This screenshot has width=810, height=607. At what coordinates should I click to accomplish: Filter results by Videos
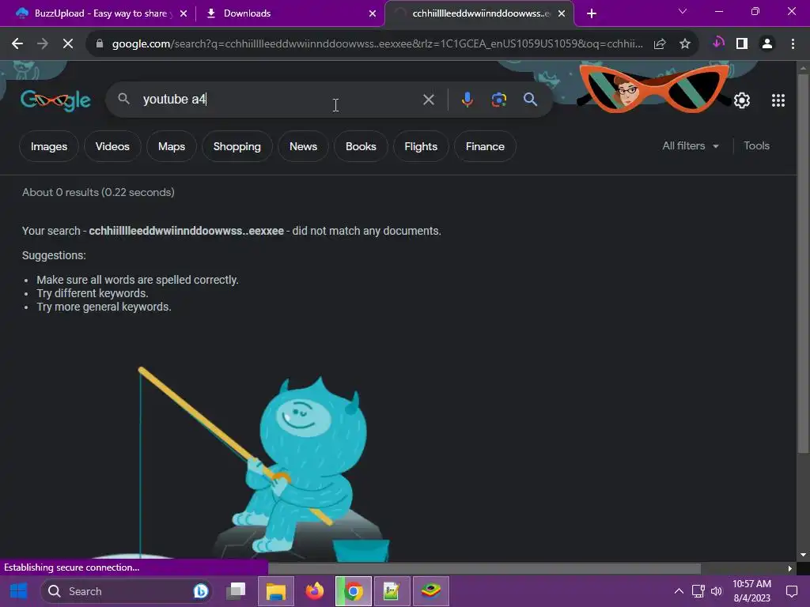point(112,146)
